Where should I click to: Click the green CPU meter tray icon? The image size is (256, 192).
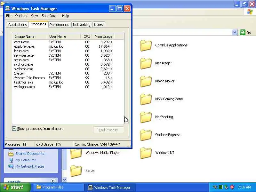pyautogui.click(x=220, y=187)
